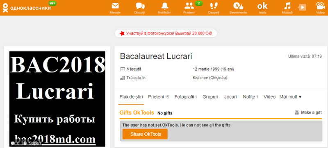328x148 pixels.
Task: Open the Discuții chat bubbles icon
Action: coord(140,6)
